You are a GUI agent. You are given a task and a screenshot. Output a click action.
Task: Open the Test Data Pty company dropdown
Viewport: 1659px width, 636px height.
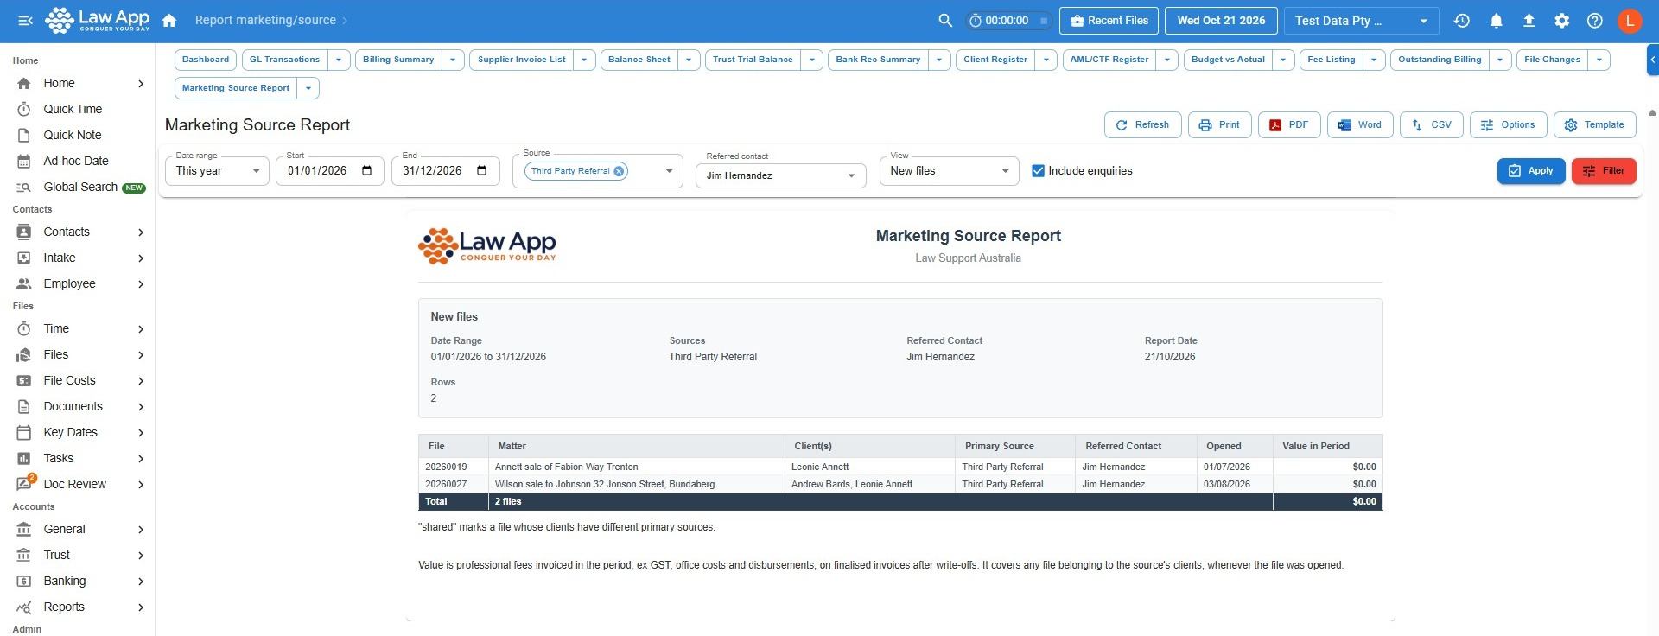(x=1361, y=21)
